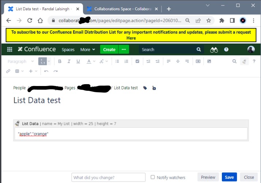Screen dimensions: 261x183
Task: Insert a task list checkbox
Action: (x=137, y=61)
